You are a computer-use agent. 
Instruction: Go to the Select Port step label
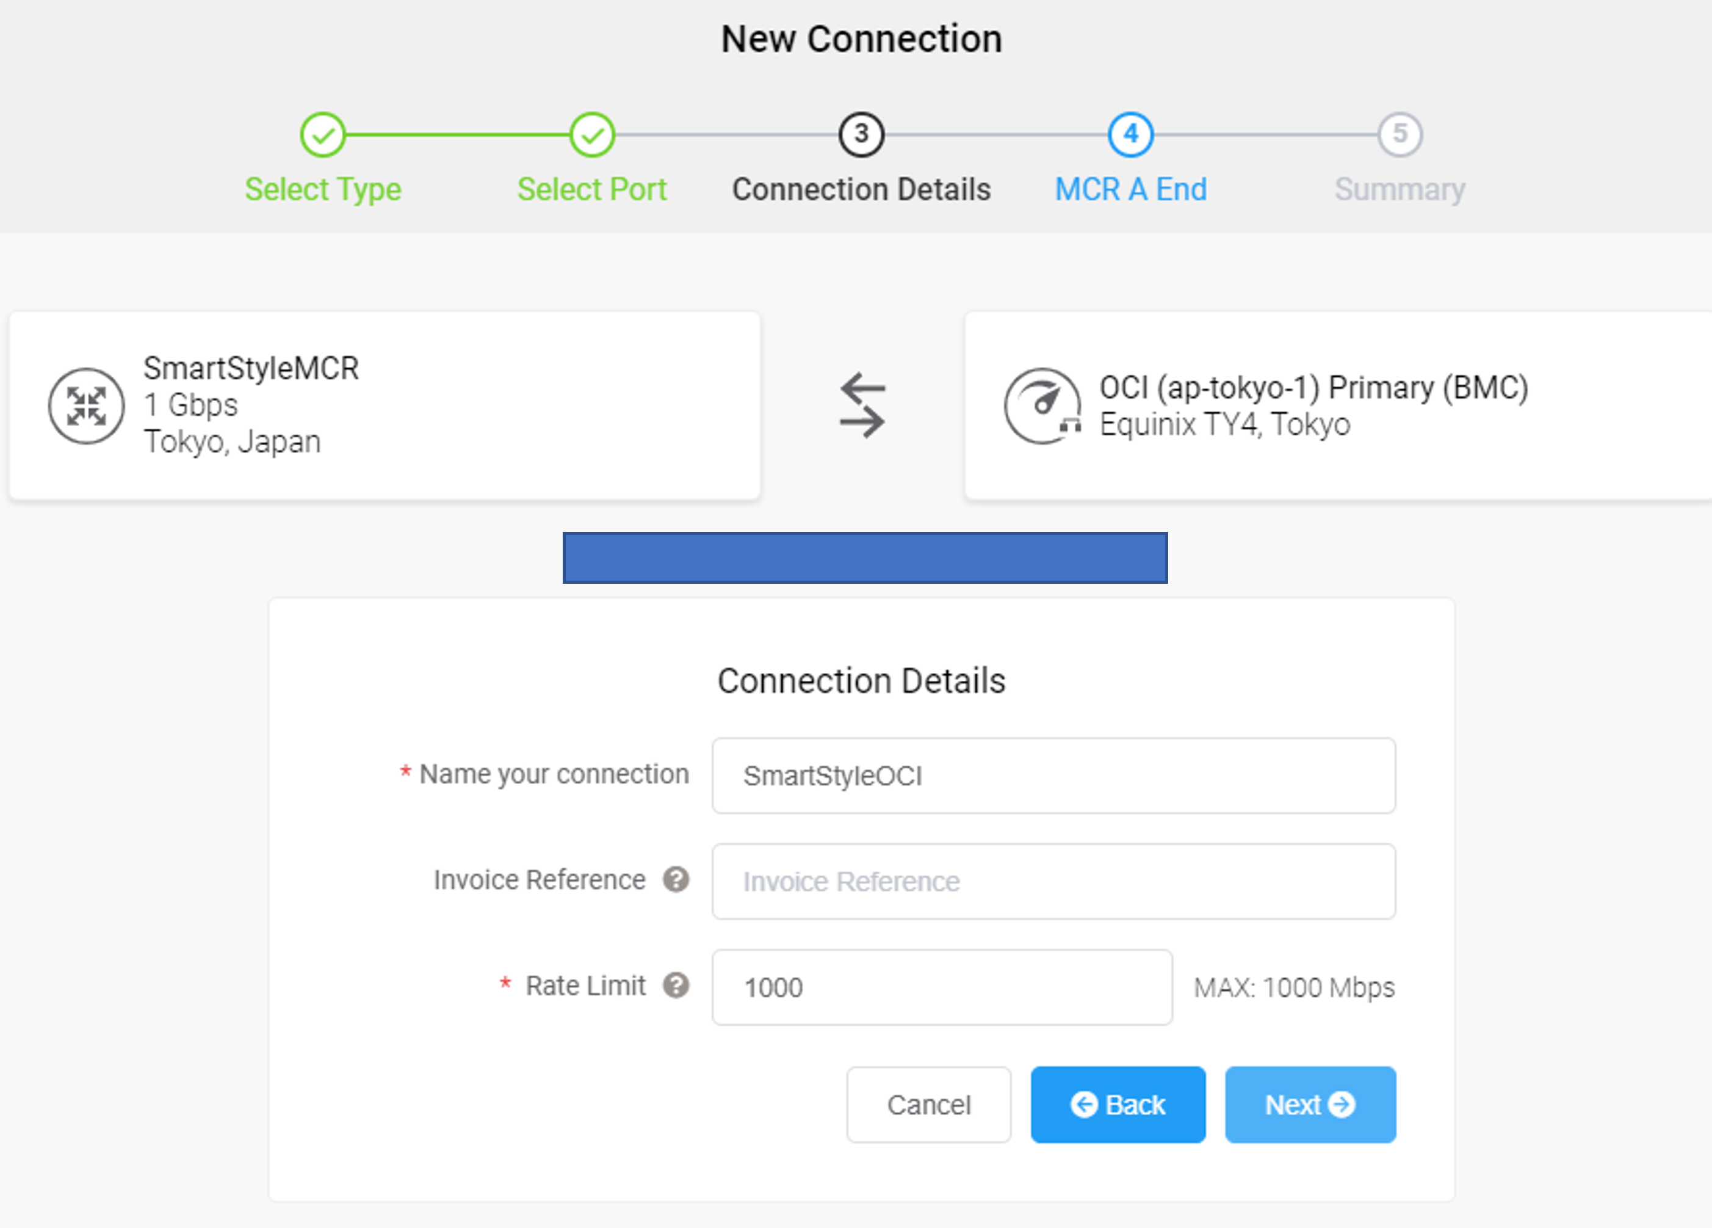click(592, 189)
